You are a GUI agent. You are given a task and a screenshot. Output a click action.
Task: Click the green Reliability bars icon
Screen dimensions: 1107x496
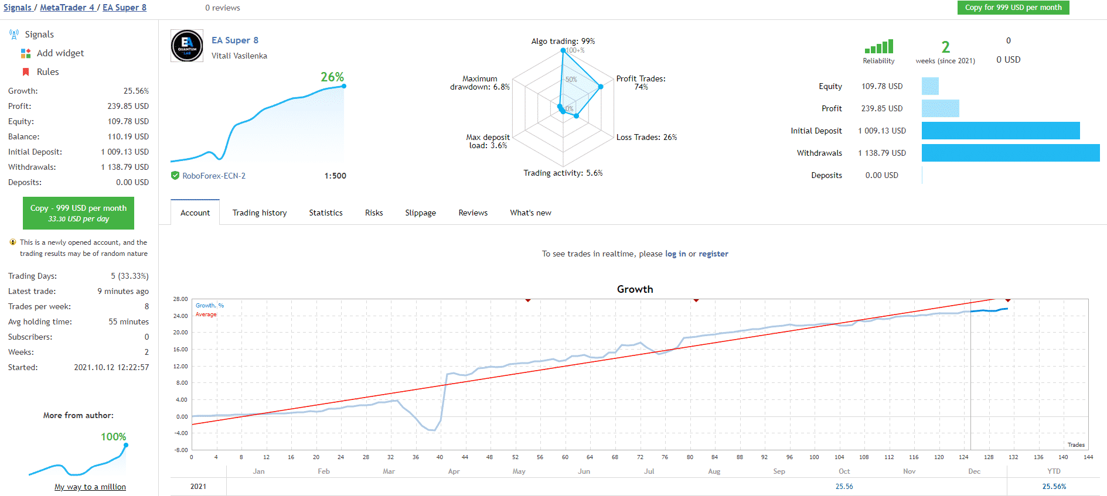point(879,47)
